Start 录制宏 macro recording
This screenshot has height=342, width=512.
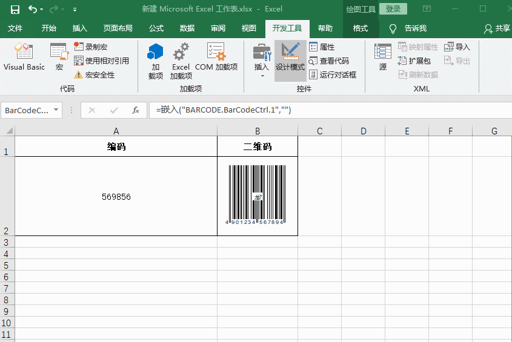[x=90, y=47]
